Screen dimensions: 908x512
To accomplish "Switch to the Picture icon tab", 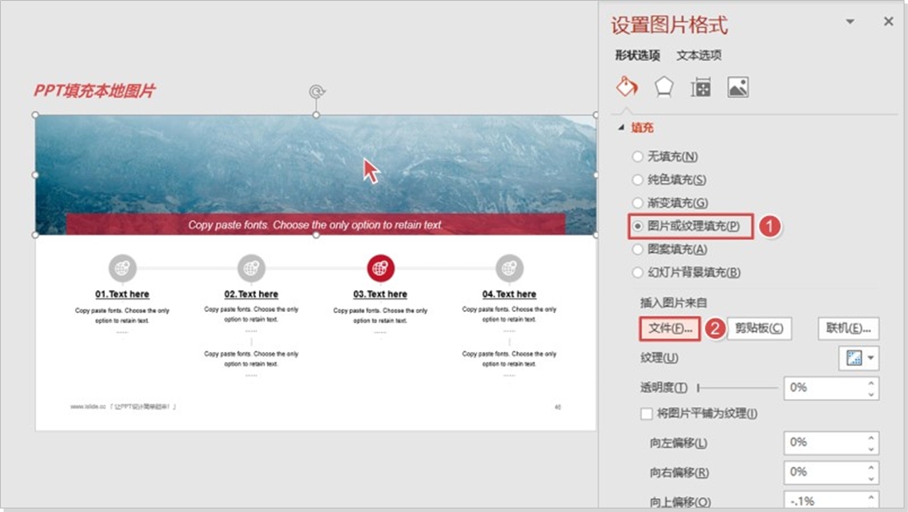I will (x=737, y=87).
